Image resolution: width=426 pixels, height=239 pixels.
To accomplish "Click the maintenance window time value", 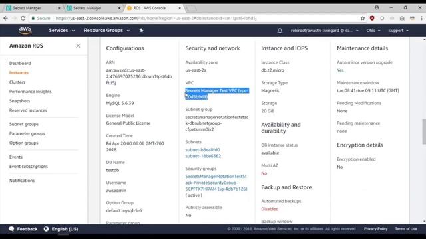I will pyautogui.click(x=368, y=90).
